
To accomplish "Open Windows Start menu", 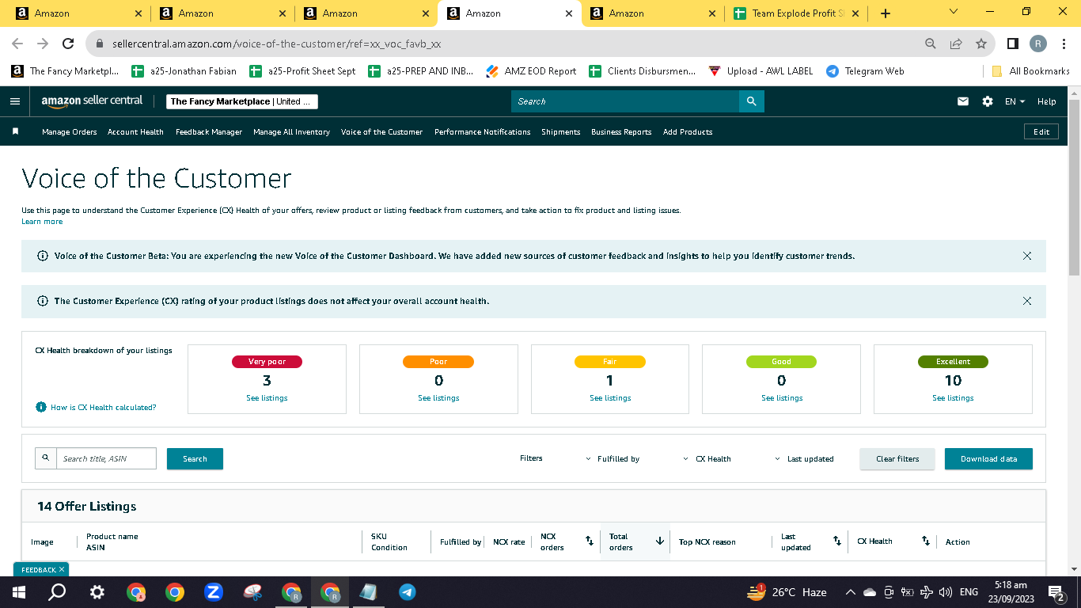I will [x=19, y=592].
